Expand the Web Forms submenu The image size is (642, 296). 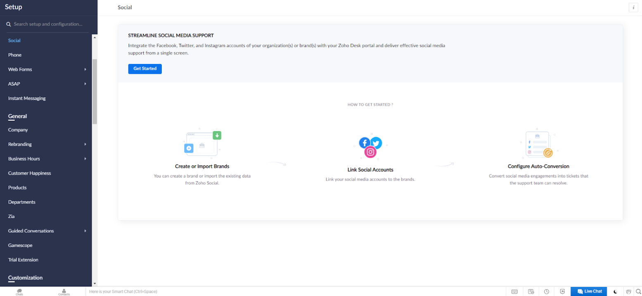(x=85, y=70)
